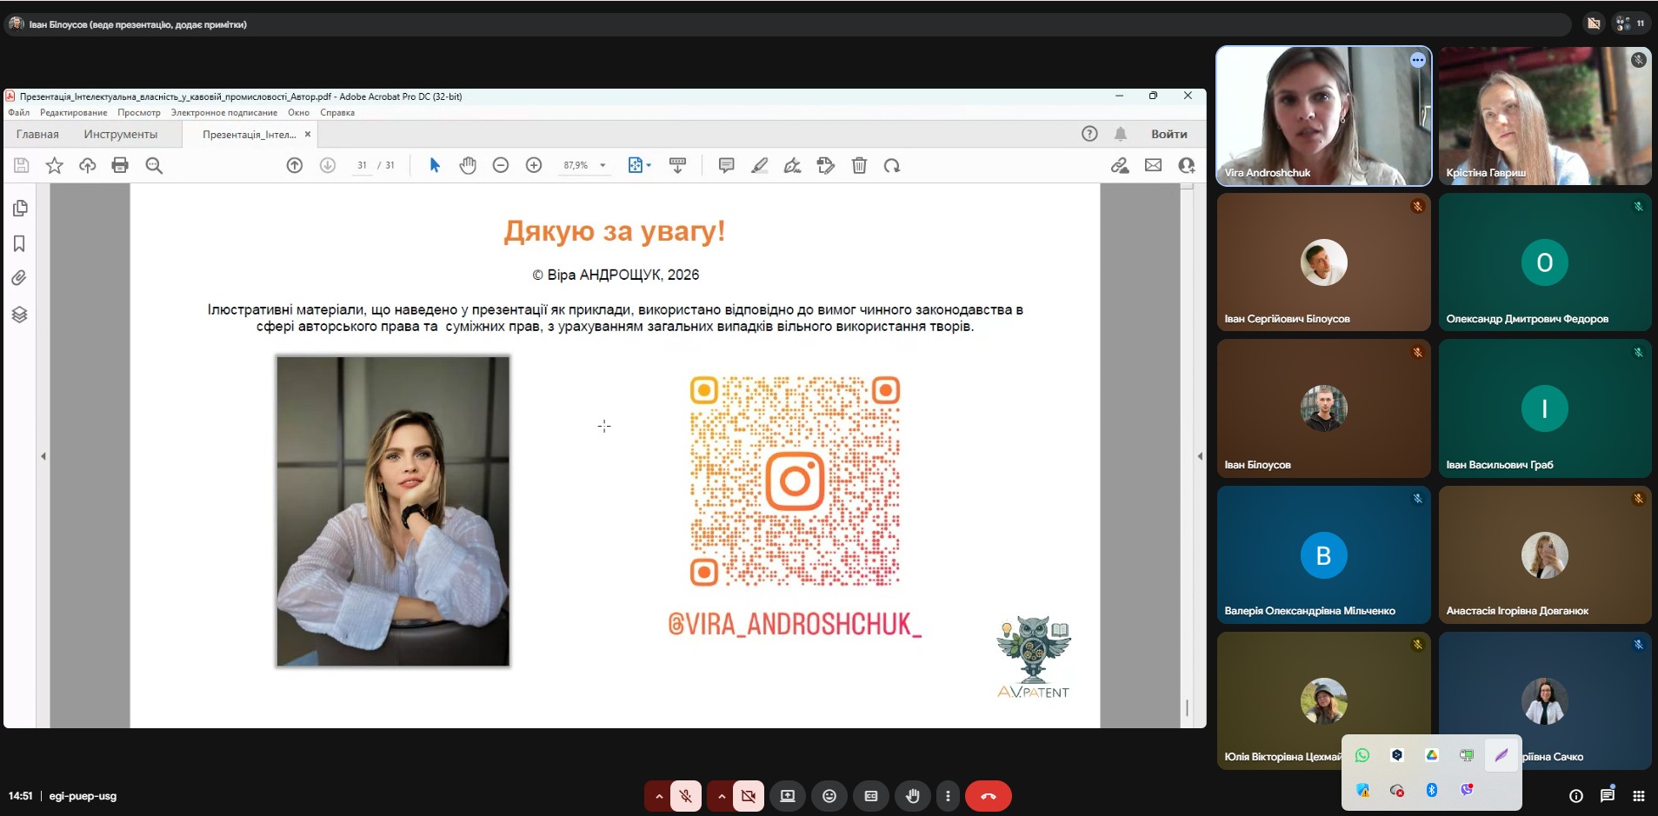Click the Войти sign-in button
Screen dimensions: 1658x816
[1169, 134]
